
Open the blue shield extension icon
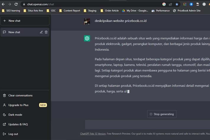click(x=191, y=4)
